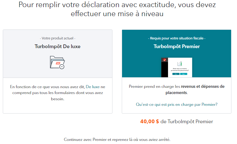The width and height of the screenshot is (237, 144).
Task: Click the green bar chart icon in preview
Action: (179, 63)
